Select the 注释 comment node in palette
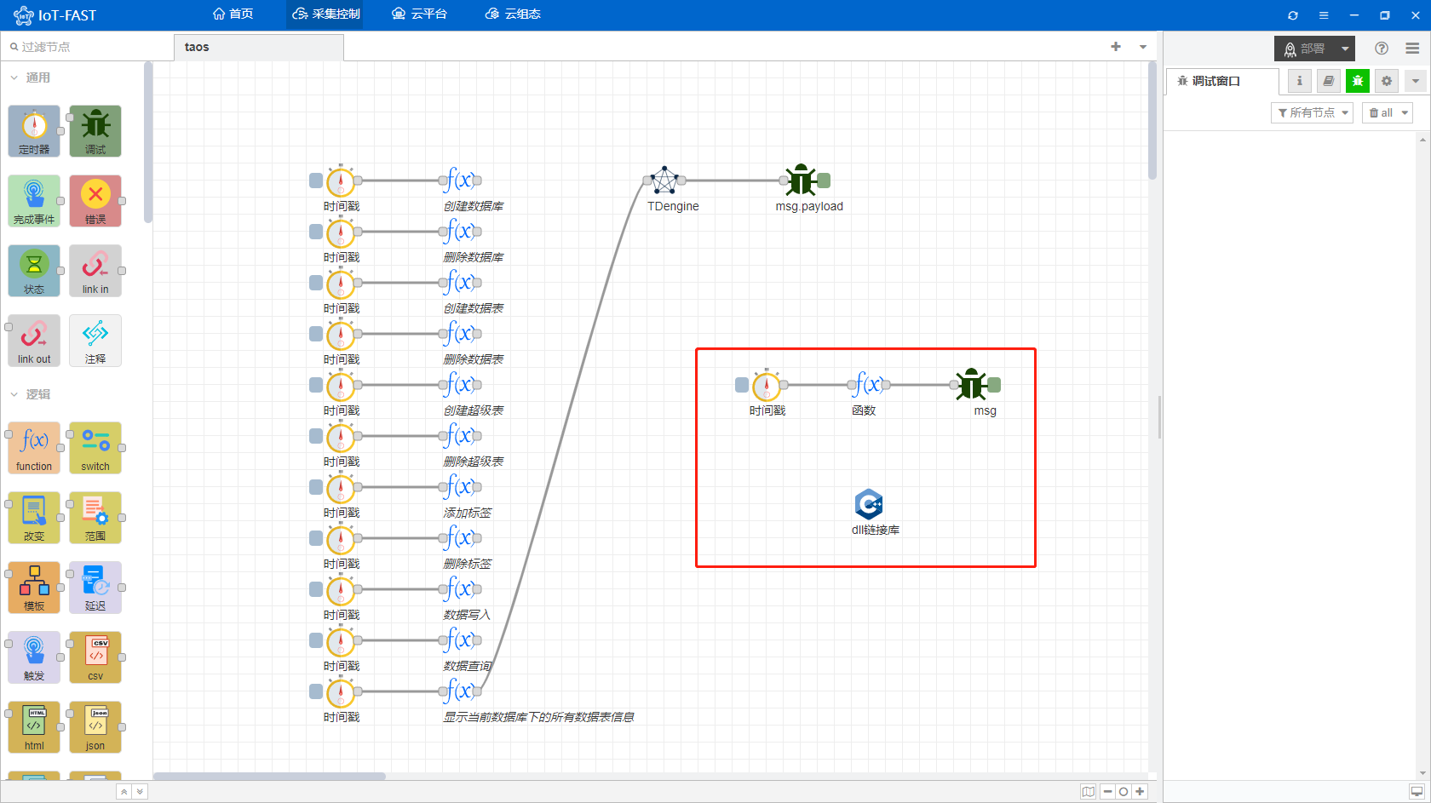Screen dimensions: 1431x803 pyautogui.click(x=95, y=341)
